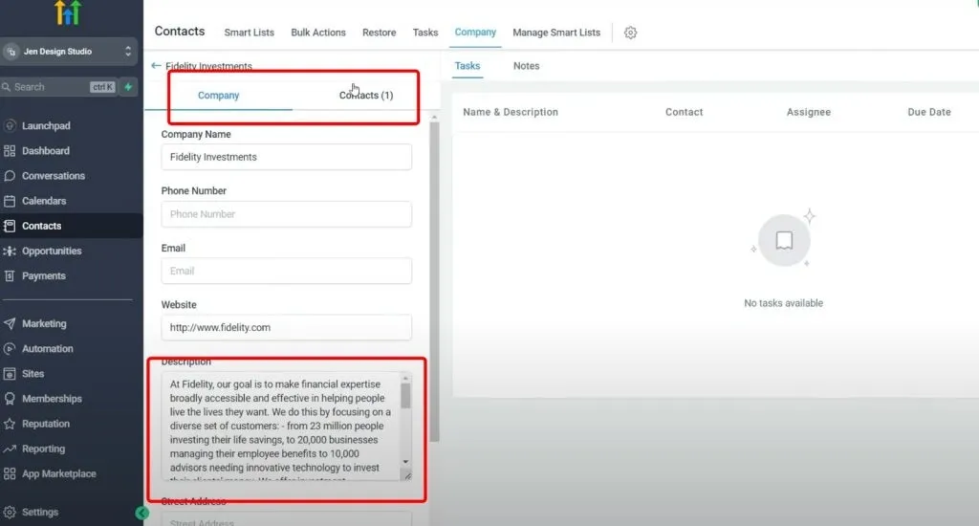Click the Contacts icon in sidebar

click(10, 226)
